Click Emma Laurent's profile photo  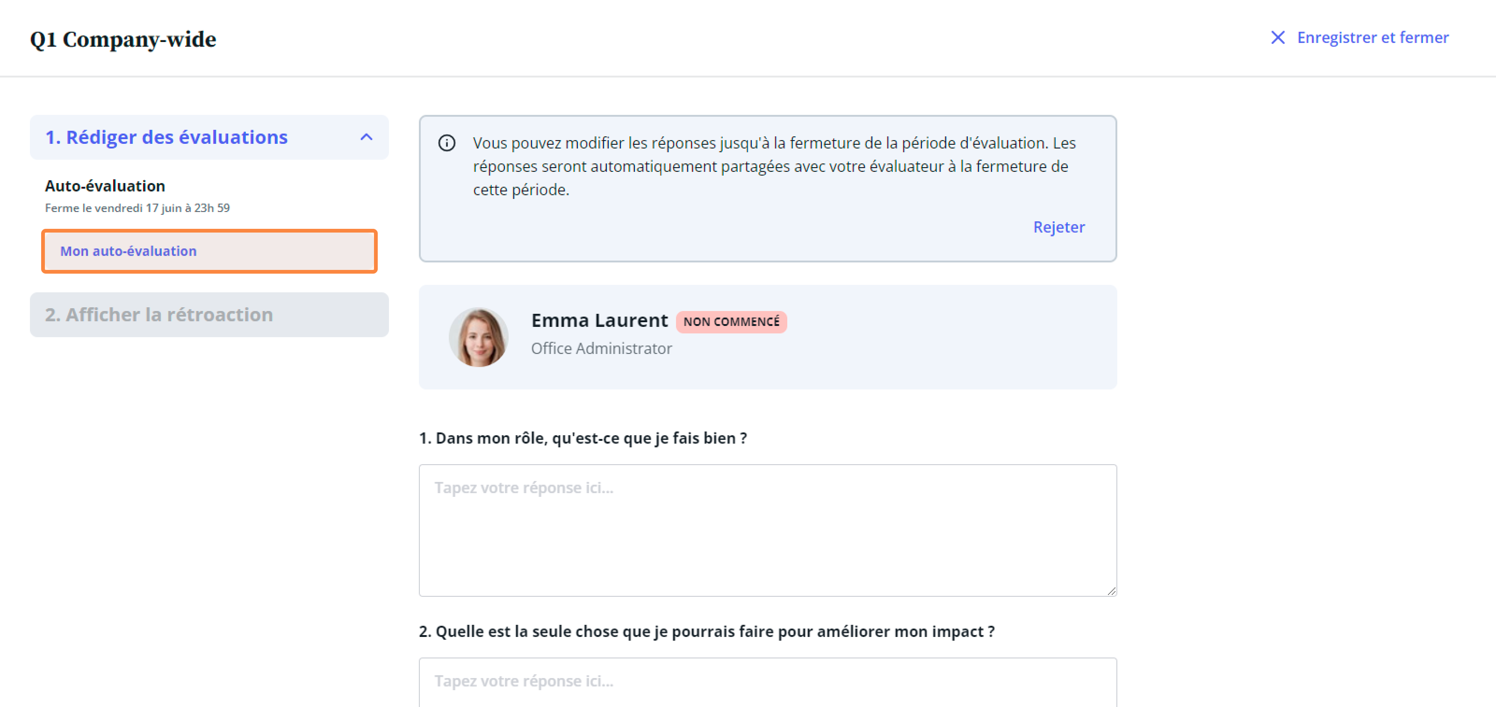pyautogui.click(x=479, y=337)
